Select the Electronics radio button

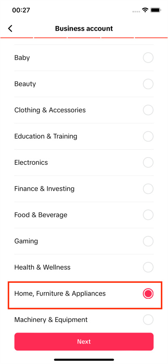[148, 163]
